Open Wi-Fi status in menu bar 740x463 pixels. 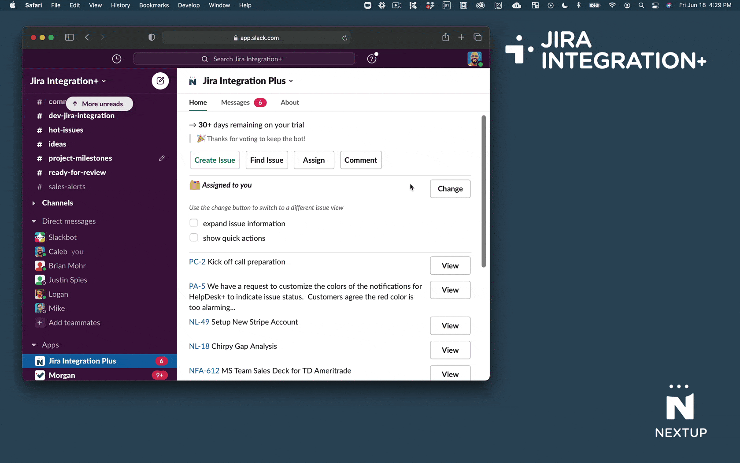click(612, 5)
